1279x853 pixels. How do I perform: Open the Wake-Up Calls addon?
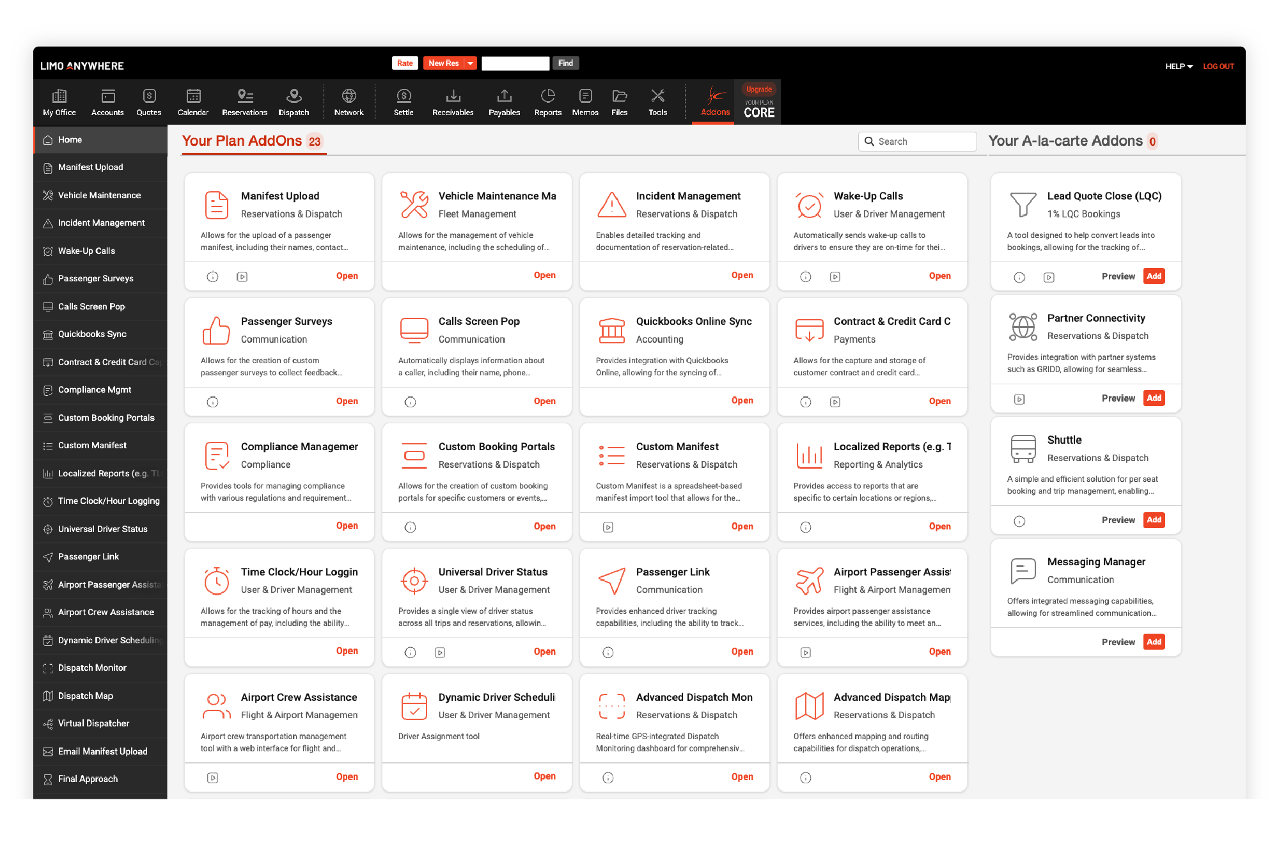tap(941, 276)
